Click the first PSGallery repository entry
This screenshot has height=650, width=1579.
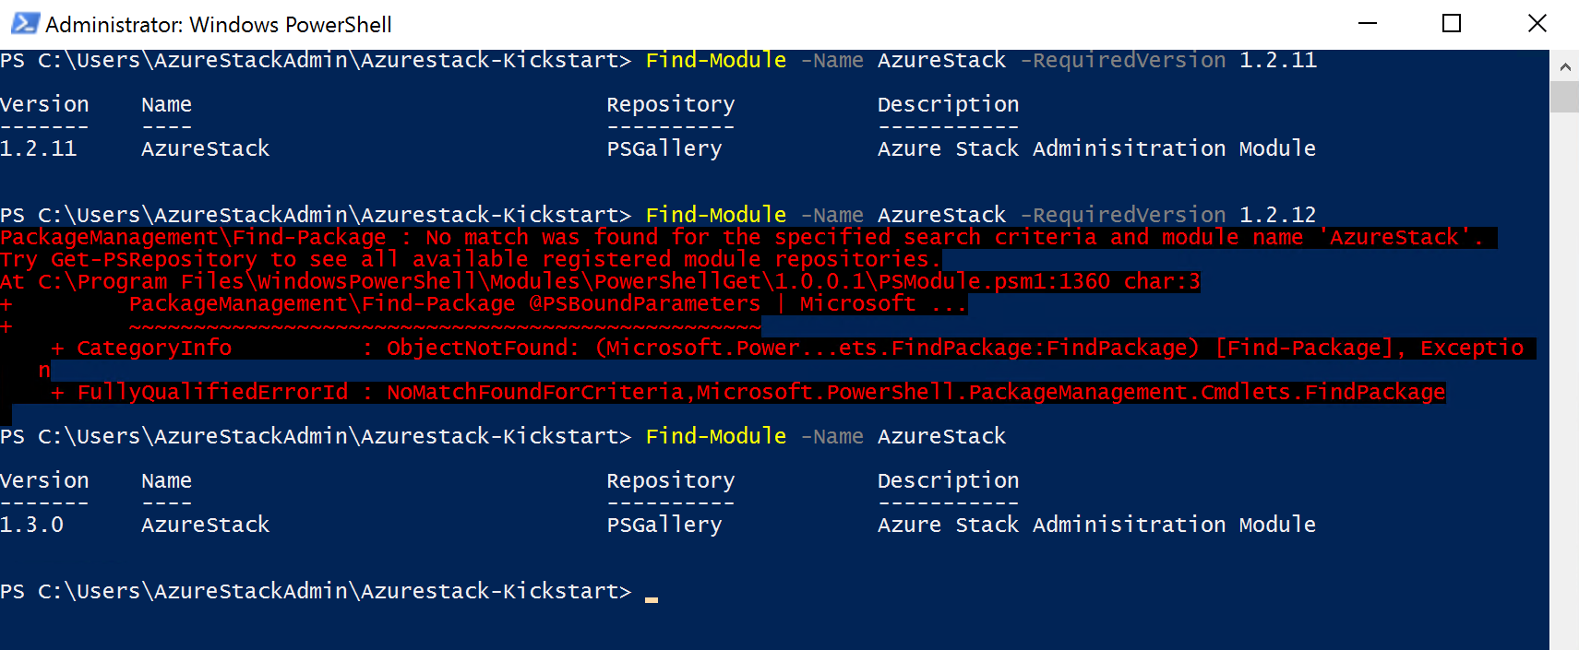(664, 149)
